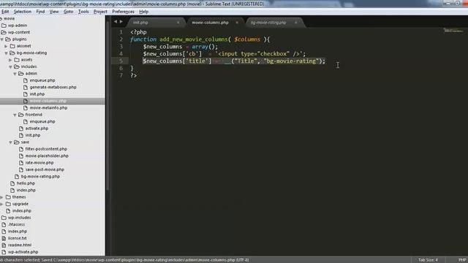Open bg-movie-rating.php in the sidebar
468x263 pixels.
tap(40, 176)
